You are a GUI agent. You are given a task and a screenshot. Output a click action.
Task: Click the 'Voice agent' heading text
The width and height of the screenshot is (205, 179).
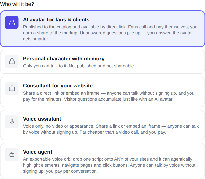(37, 152)
